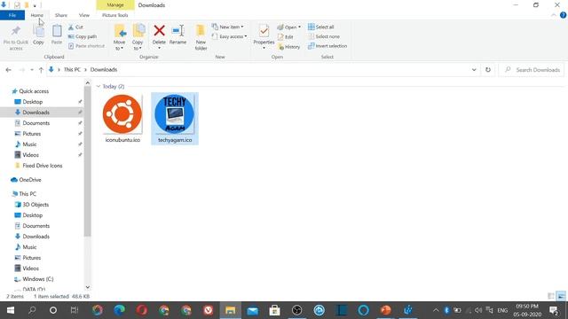Open Explorer Help icon
This screenshot has height=319, width=568.
(563, 15)
